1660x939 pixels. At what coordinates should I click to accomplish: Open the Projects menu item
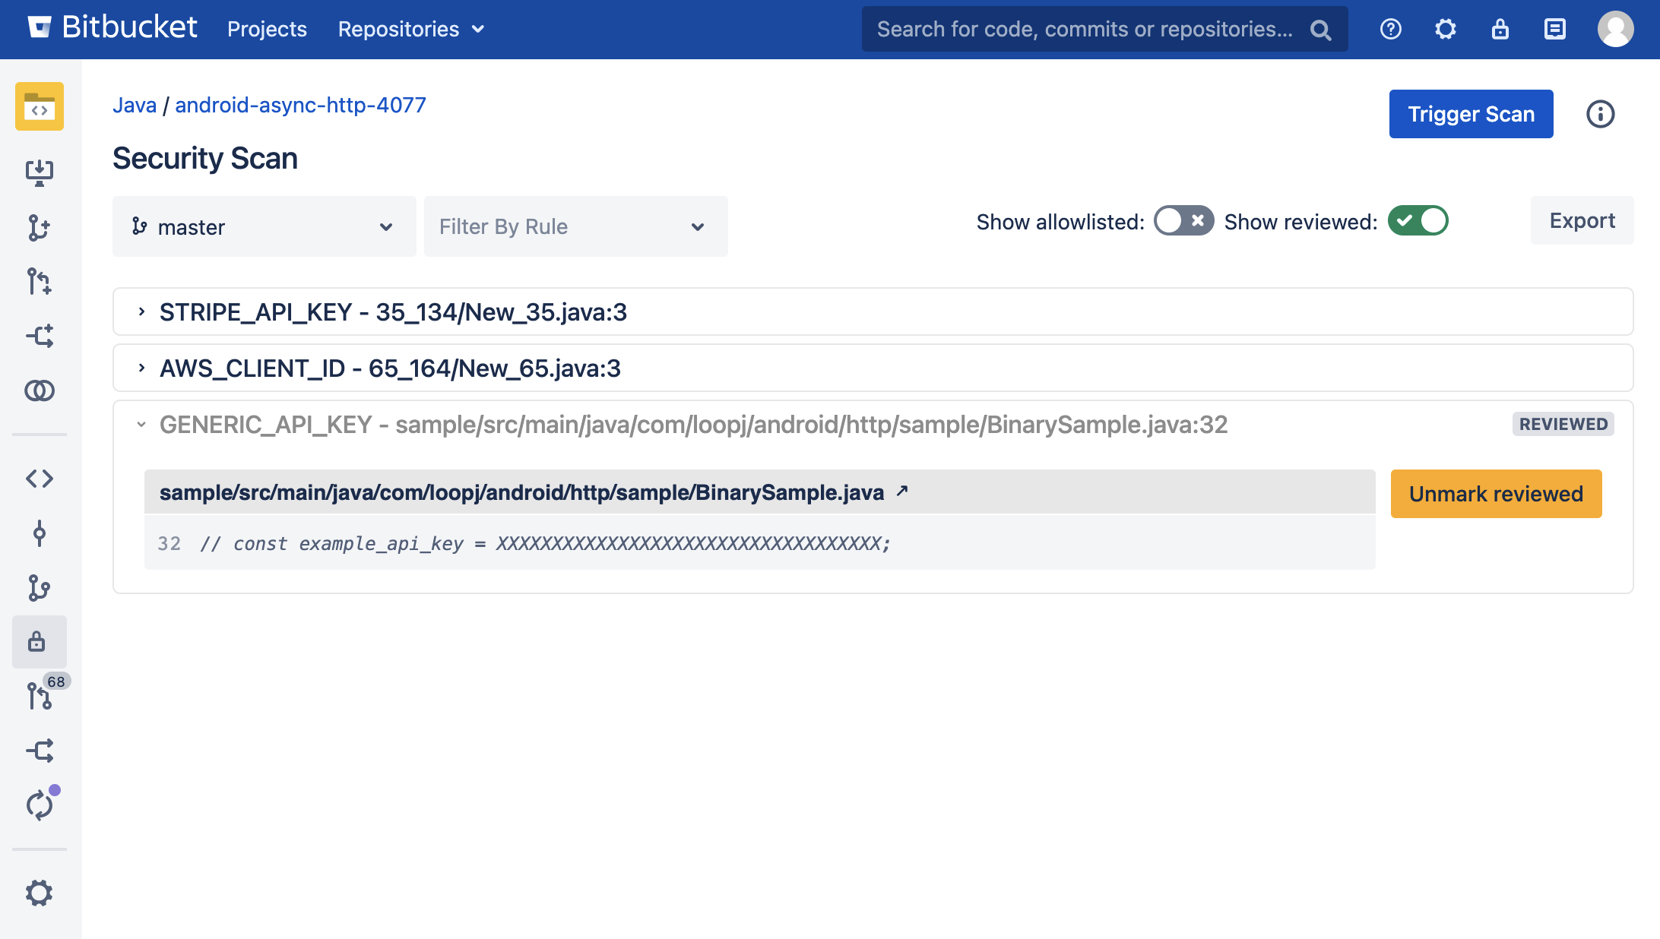[x=267, y=29]
